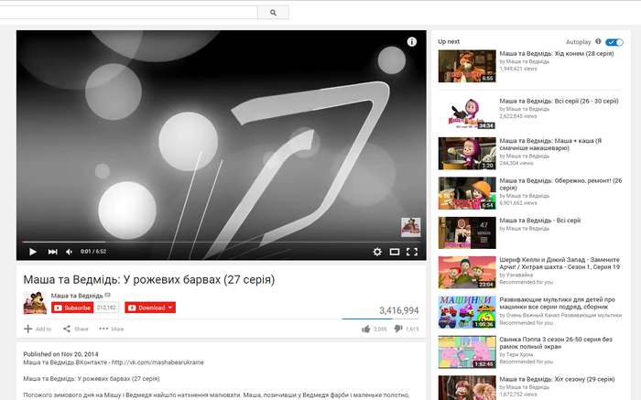This screenshot has width=641, height=400.
Task: Open thumbnail for Маша + каша video
Action: tap(467, 153)
